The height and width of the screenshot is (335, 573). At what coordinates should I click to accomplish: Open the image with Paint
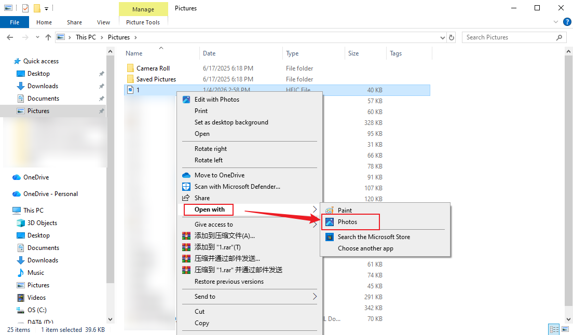pyautogui.click(x=346, y=210)
